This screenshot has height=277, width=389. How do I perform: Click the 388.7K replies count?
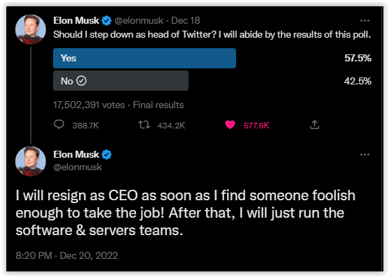[x=86, y=126]
